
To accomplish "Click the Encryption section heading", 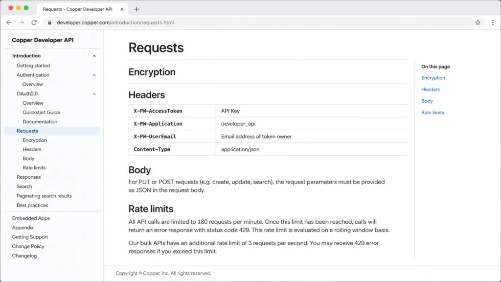I will [x=152, y=72].
